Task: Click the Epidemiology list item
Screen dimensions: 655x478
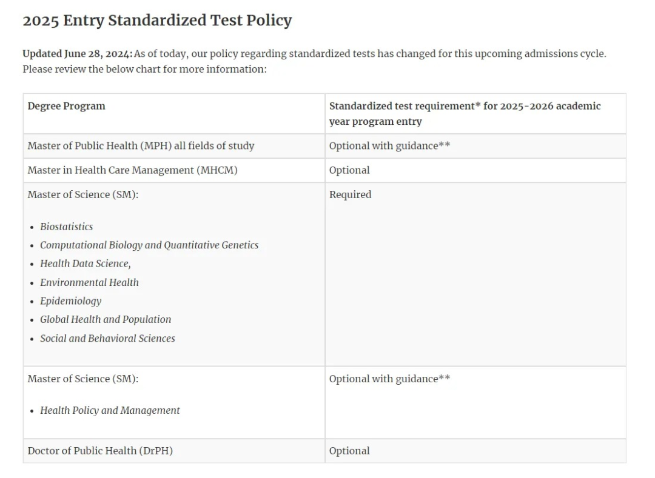Action: coord(70,301)
